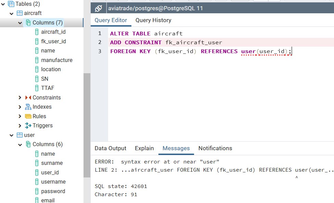Click the Indexes icon
Screen dimensions: 334x203
tap(28, 107)
